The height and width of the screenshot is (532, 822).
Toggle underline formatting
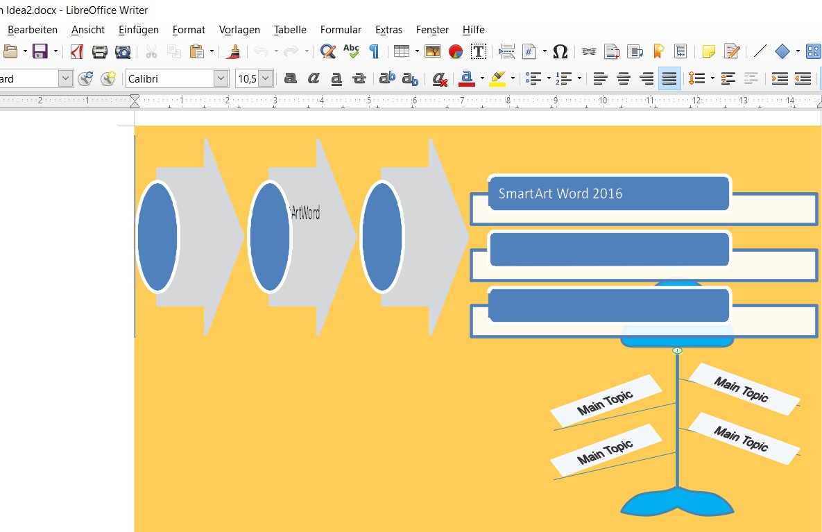click(336, 78)
